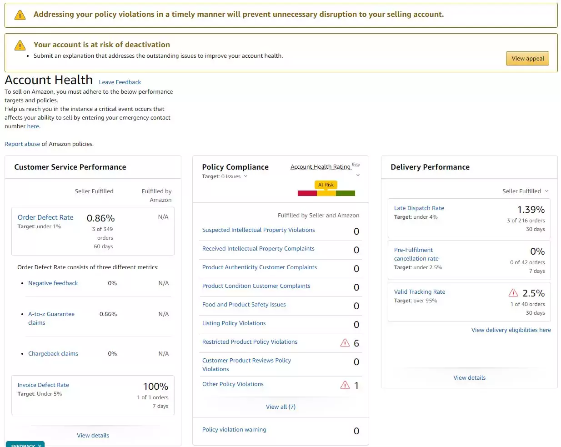The width and height of the screenshot is (561, 447).
Task: Open Invoice Defect Rate metric
Action: point(43,385)
